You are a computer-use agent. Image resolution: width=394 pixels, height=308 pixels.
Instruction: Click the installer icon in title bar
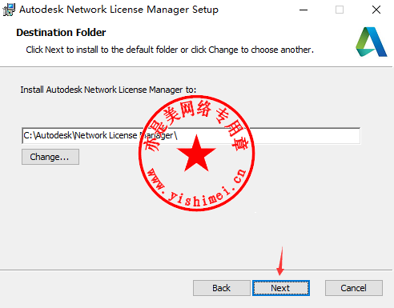(9, 10)
